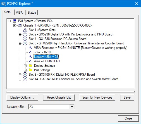The width and height of the screenshot is (141, 124).
Task: Click the Save button
Action: tap(127, 97)
